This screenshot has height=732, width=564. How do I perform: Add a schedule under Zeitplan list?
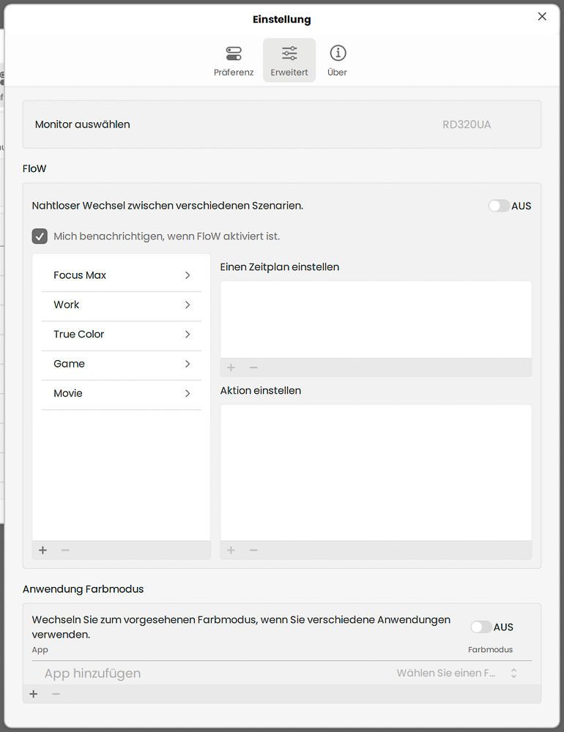(x=231, y=368)
